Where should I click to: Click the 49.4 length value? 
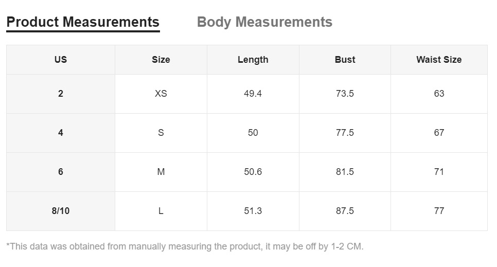253,94
